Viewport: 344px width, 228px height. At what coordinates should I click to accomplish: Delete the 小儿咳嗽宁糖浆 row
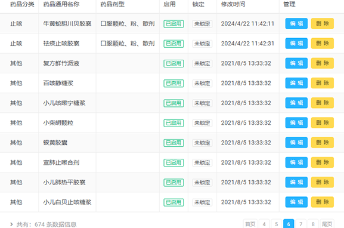click(323, 103)
